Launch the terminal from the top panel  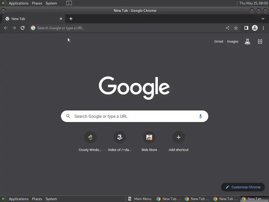click(x=69, y=3)
